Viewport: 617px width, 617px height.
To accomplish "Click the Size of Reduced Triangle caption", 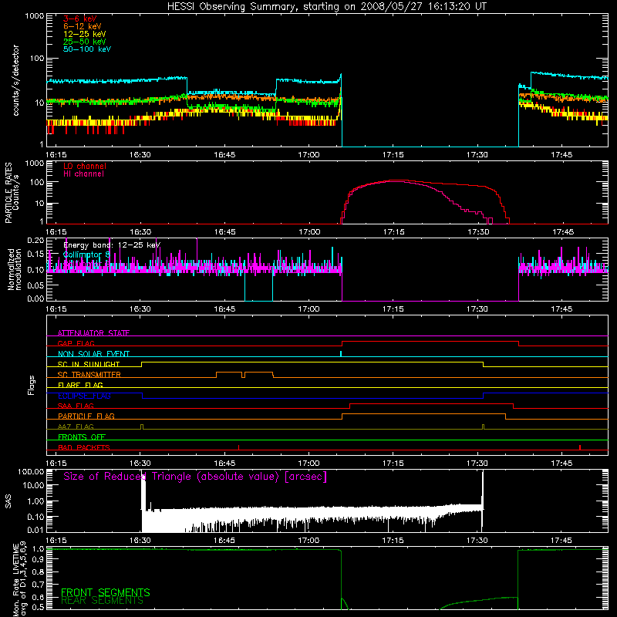I will point(195,477).
